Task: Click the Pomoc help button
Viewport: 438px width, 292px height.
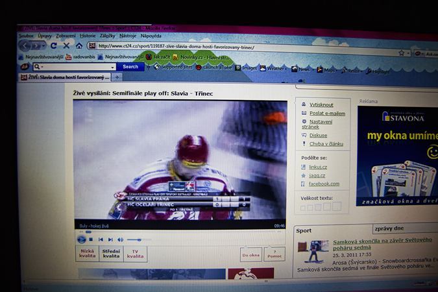Action: [274, 254]
